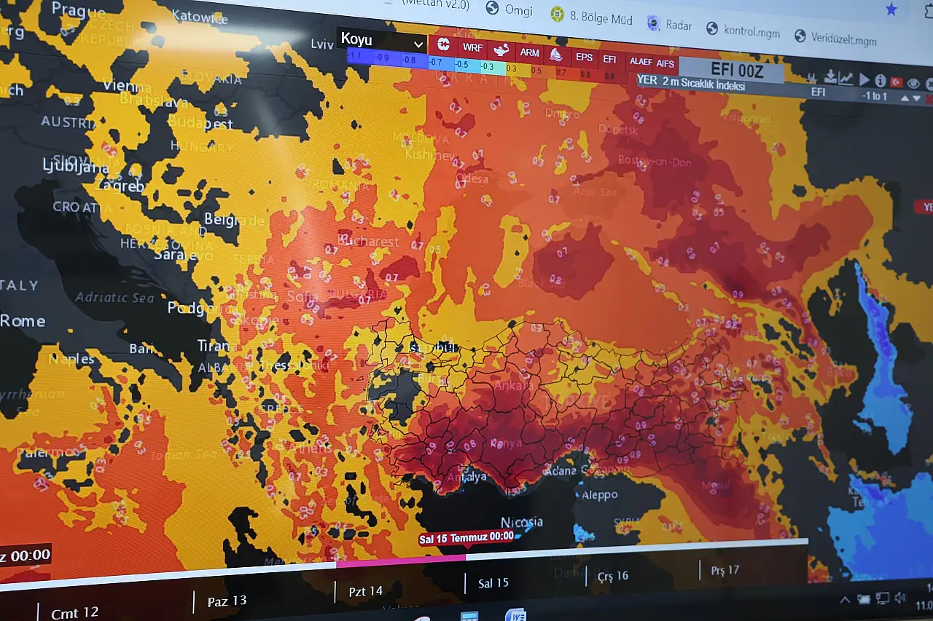933x621 pixels.
Task: Jump to Paz 13 on the timeline
Action: coord(227,601)
